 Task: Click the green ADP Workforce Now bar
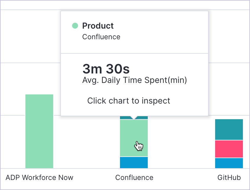pos(39,131)
